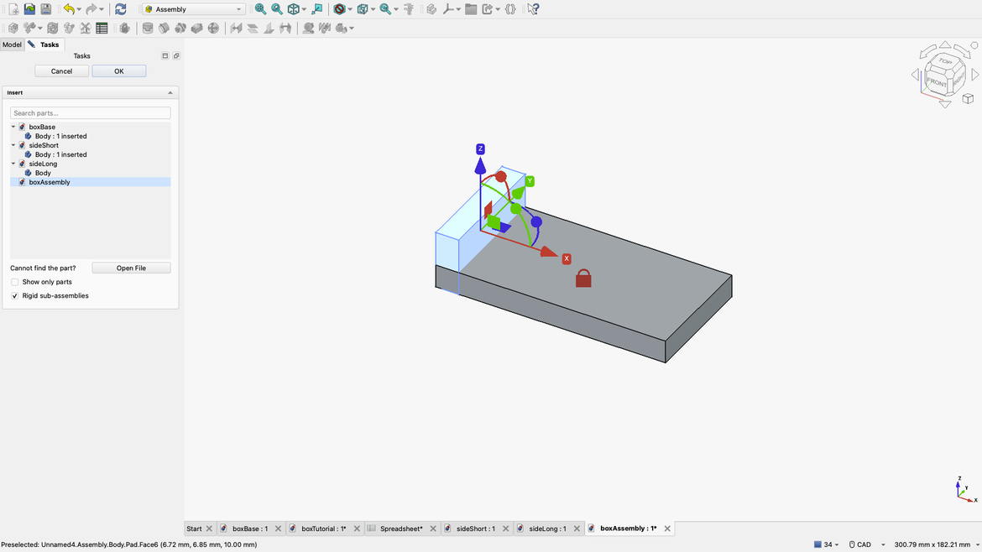
Task: Click the Undo arrow icon
Action: (68, 9)
